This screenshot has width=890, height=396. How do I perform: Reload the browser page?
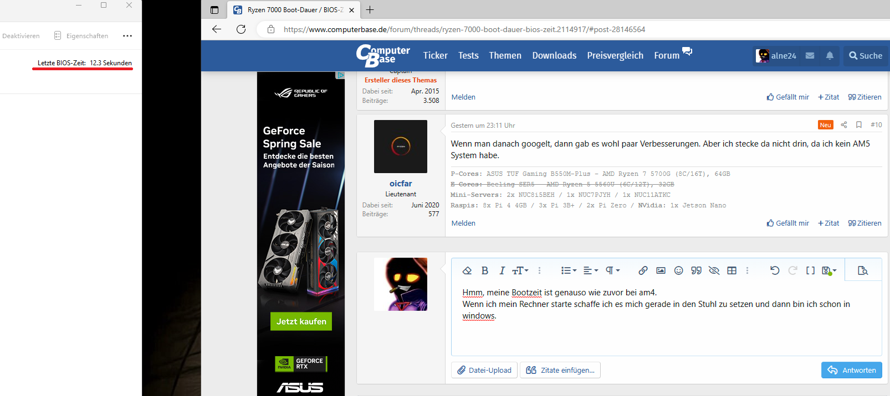coord(241,29)
